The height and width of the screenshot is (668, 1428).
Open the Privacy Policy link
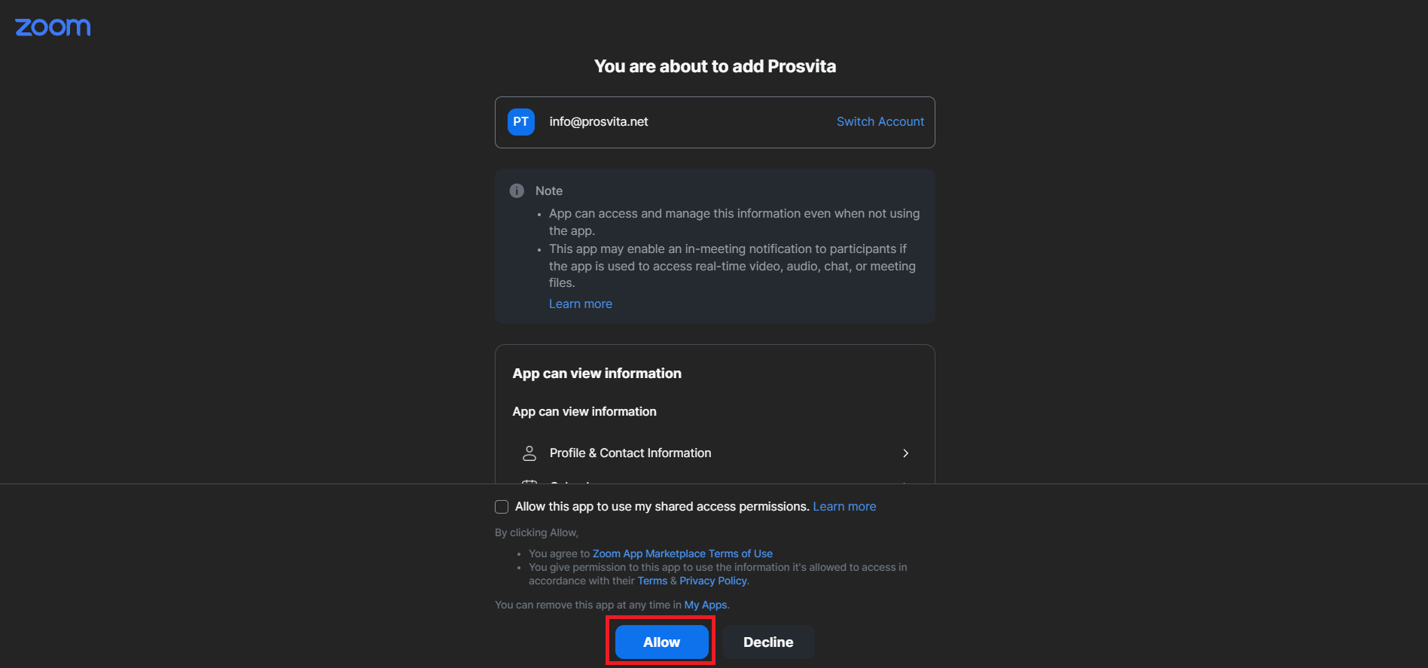(x=713, y=581)
